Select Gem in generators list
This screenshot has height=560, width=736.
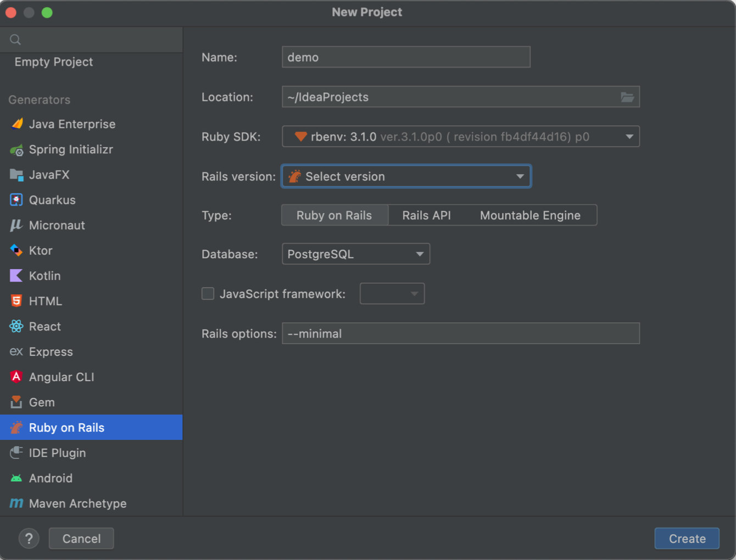point(91,402)
